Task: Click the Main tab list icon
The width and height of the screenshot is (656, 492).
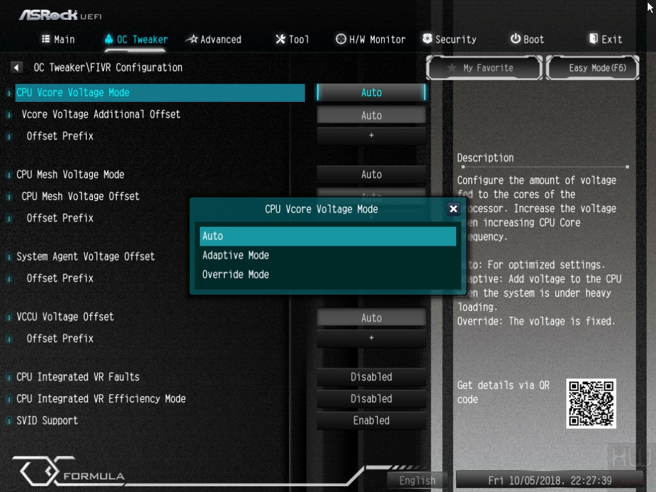Action: pyautogui.click(x=46, y=39)
